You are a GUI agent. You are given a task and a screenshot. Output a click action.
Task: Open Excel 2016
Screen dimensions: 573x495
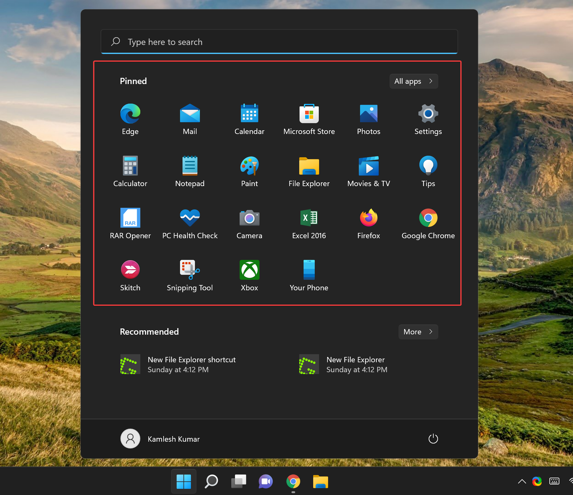pyautogui.click(x=309, y=224)
